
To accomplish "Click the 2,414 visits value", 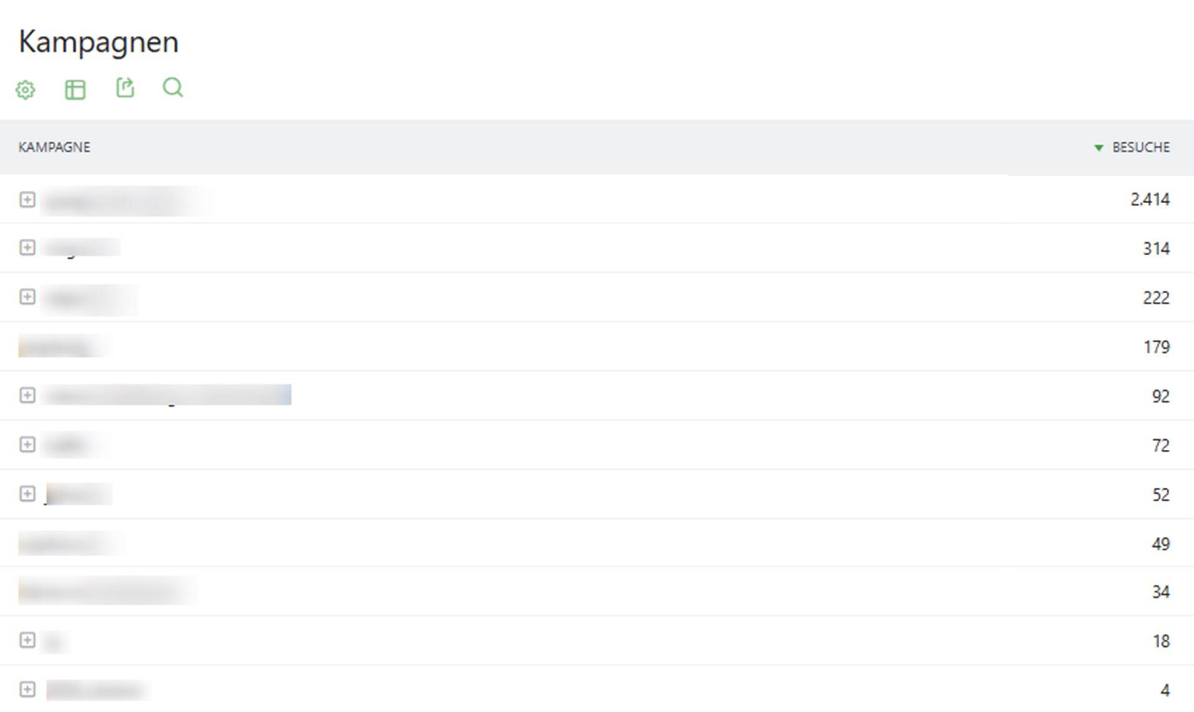I will coord(1150,199).
